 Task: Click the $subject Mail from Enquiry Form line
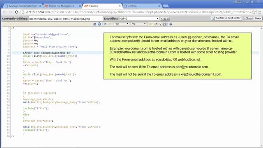click(50, 46)
